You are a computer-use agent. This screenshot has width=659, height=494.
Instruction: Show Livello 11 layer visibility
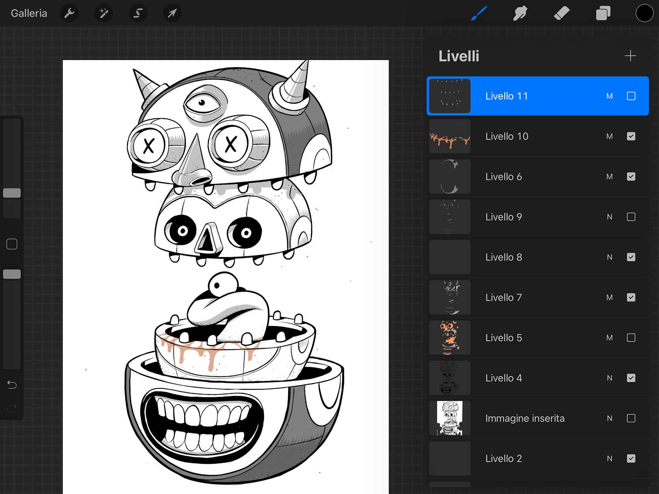click(631, 96)
